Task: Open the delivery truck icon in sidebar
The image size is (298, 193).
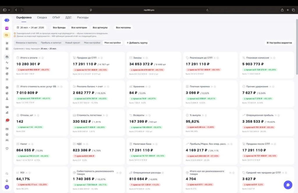Action: (7, 107)
